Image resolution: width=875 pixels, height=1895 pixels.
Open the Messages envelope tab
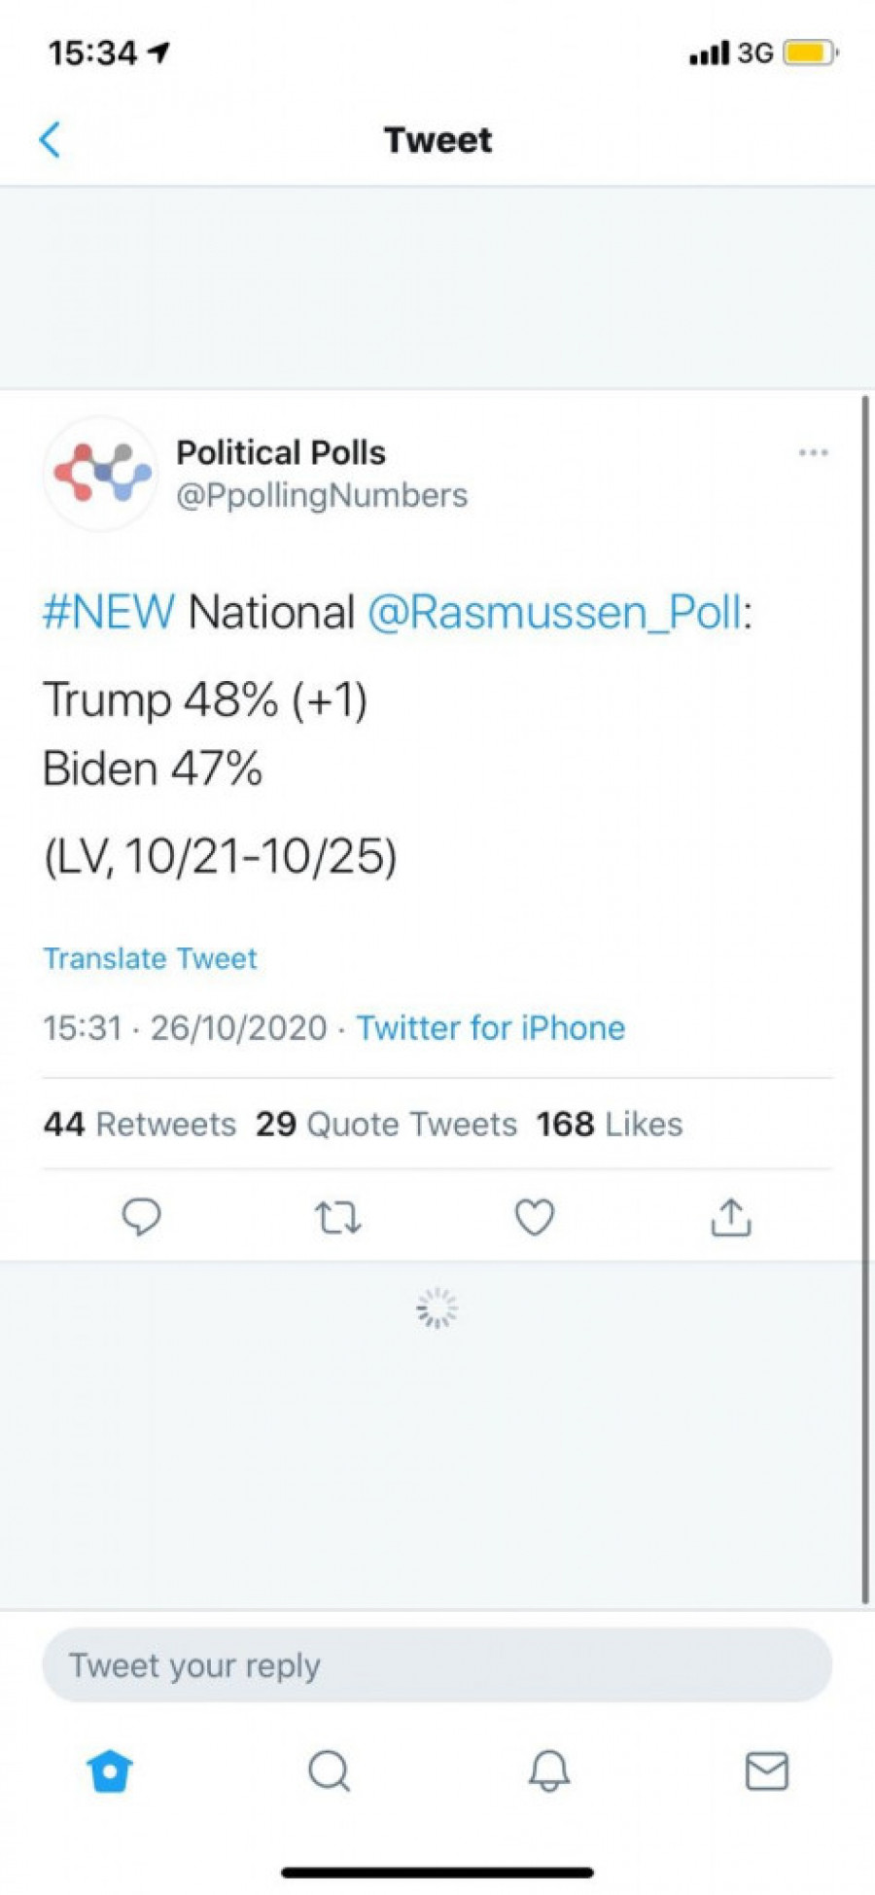click(x=767, y=1770)
